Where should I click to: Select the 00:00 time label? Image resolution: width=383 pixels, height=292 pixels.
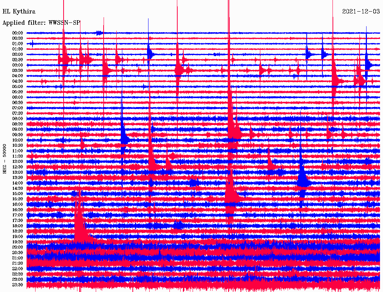(18, 33)
